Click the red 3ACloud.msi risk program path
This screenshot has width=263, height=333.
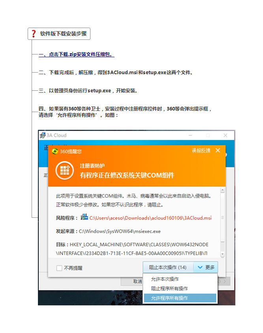tap(150, 218)
